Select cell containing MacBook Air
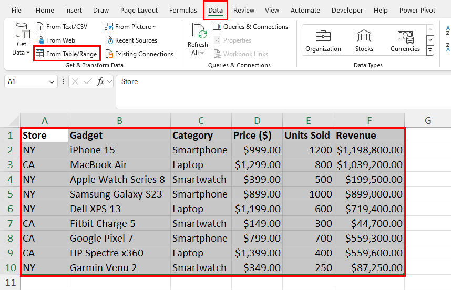451x290 pixels. click(119, 164)
